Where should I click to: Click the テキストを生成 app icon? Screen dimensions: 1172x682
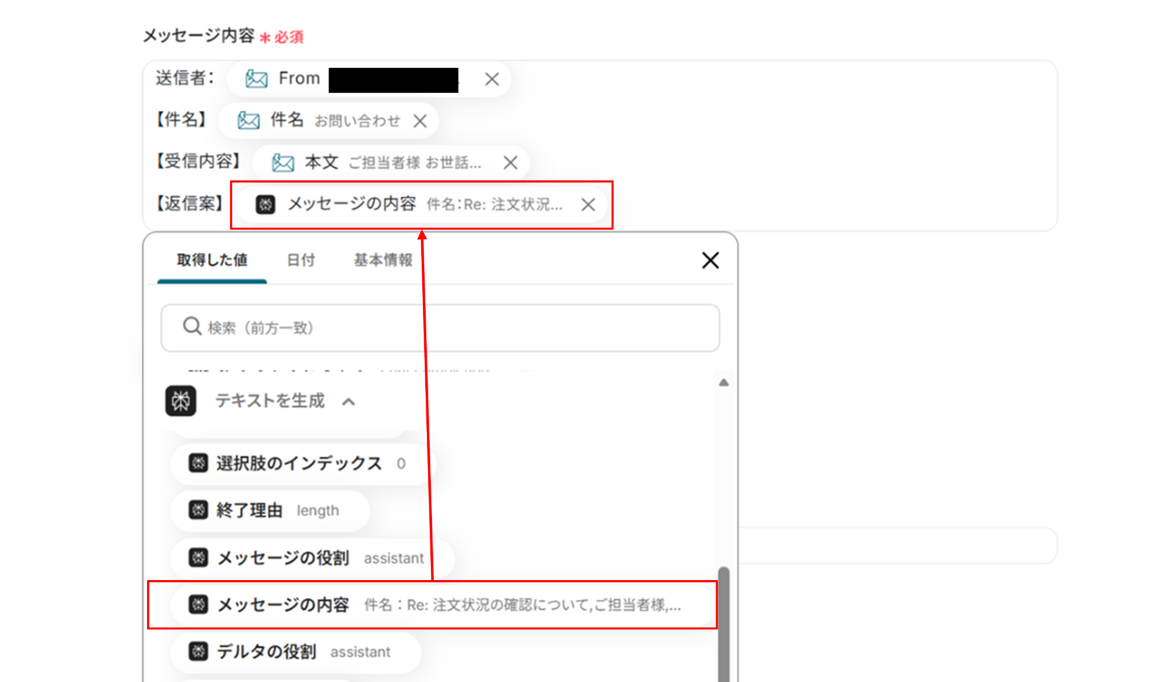[x=181, y=401]
